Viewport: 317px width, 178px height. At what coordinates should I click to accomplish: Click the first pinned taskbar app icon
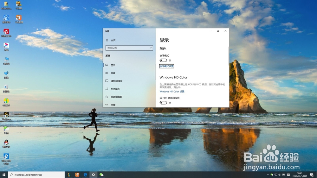click(x=69, y=175)
